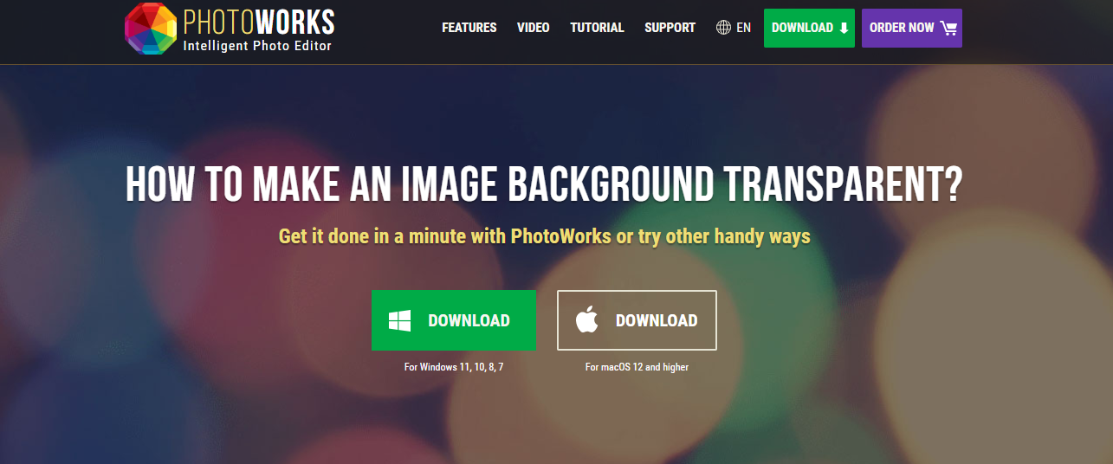Click the green Download header button
Image resolution: width=1113 pixels, height=464 pixels.
809,28
